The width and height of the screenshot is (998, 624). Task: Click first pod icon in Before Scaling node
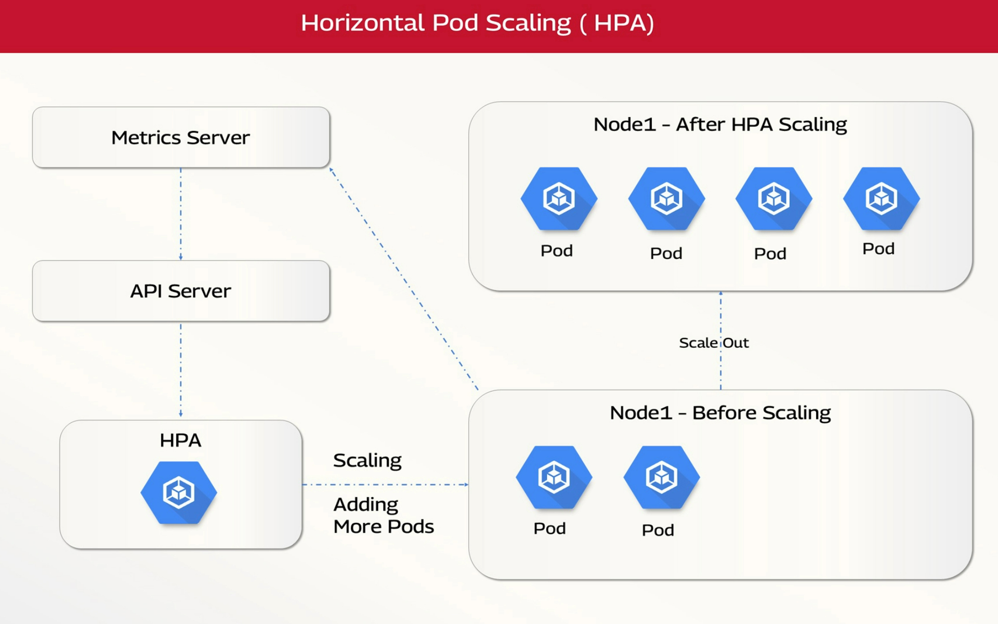[554, 477]
